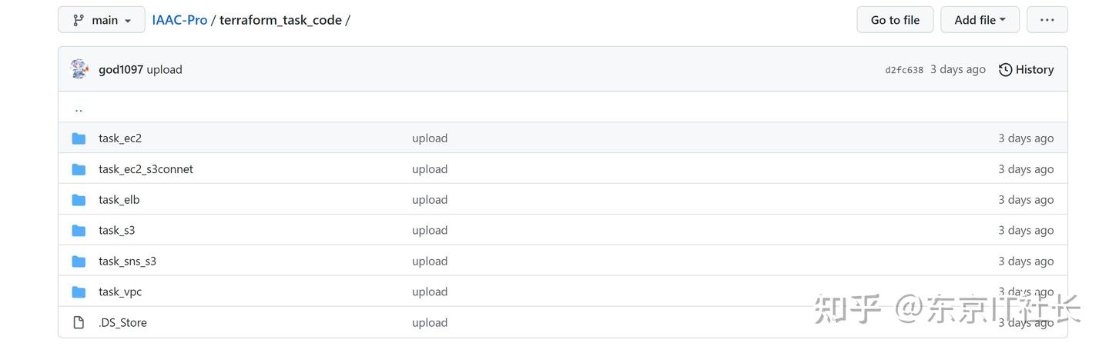The width and height of the screenshot is (1109, 353).
Task: Click the task_s3 folder icon
Action: coord(79,231)
